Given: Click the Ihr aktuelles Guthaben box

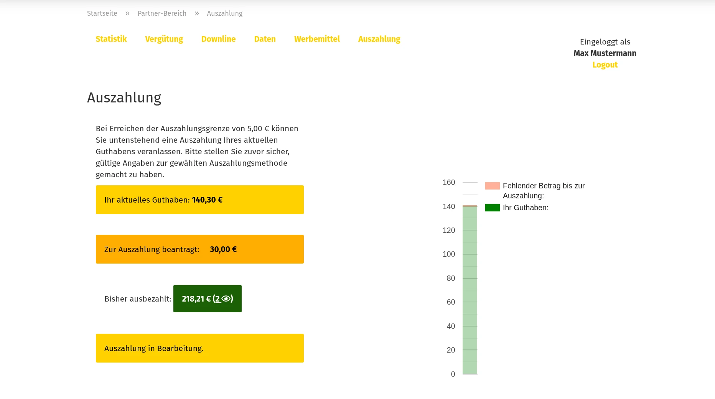Looking at the screenshot, I should point(199,200).
